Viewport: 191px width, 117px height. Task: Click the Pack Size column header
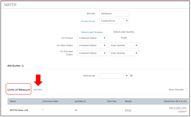tap(112, 101)
